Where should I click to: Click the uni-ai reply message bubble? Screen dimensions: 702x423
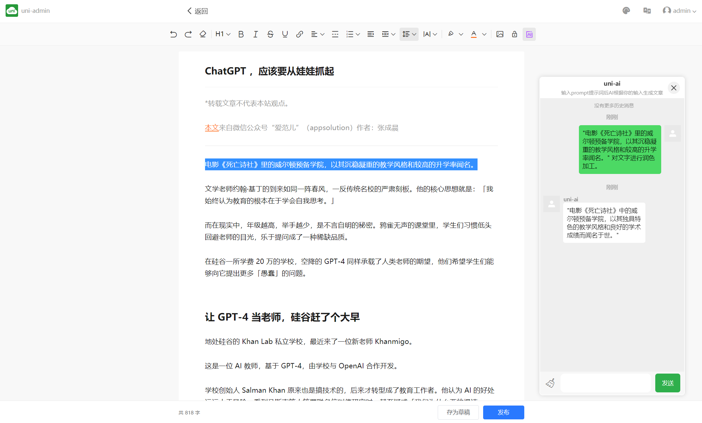[604, 223]
